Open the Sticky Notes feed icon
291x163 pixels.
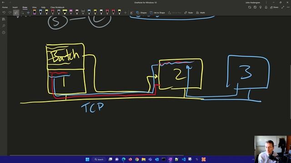coord(255,7)
